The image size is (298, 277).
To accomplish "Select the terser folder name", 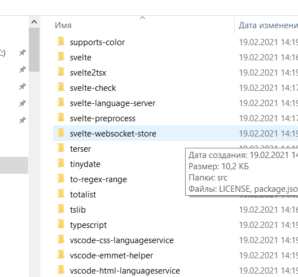I will click(80, 149).
